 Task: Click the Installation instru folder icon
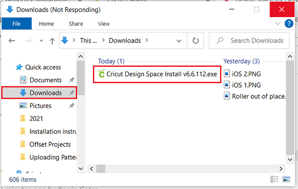pos(23,131)
